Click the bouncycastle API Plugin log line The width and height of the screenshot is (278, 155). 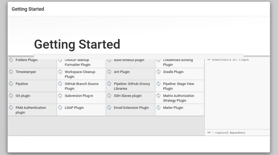click(228, 60)
